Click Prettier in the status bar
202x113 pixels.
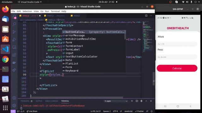click(x=139, y=111)
